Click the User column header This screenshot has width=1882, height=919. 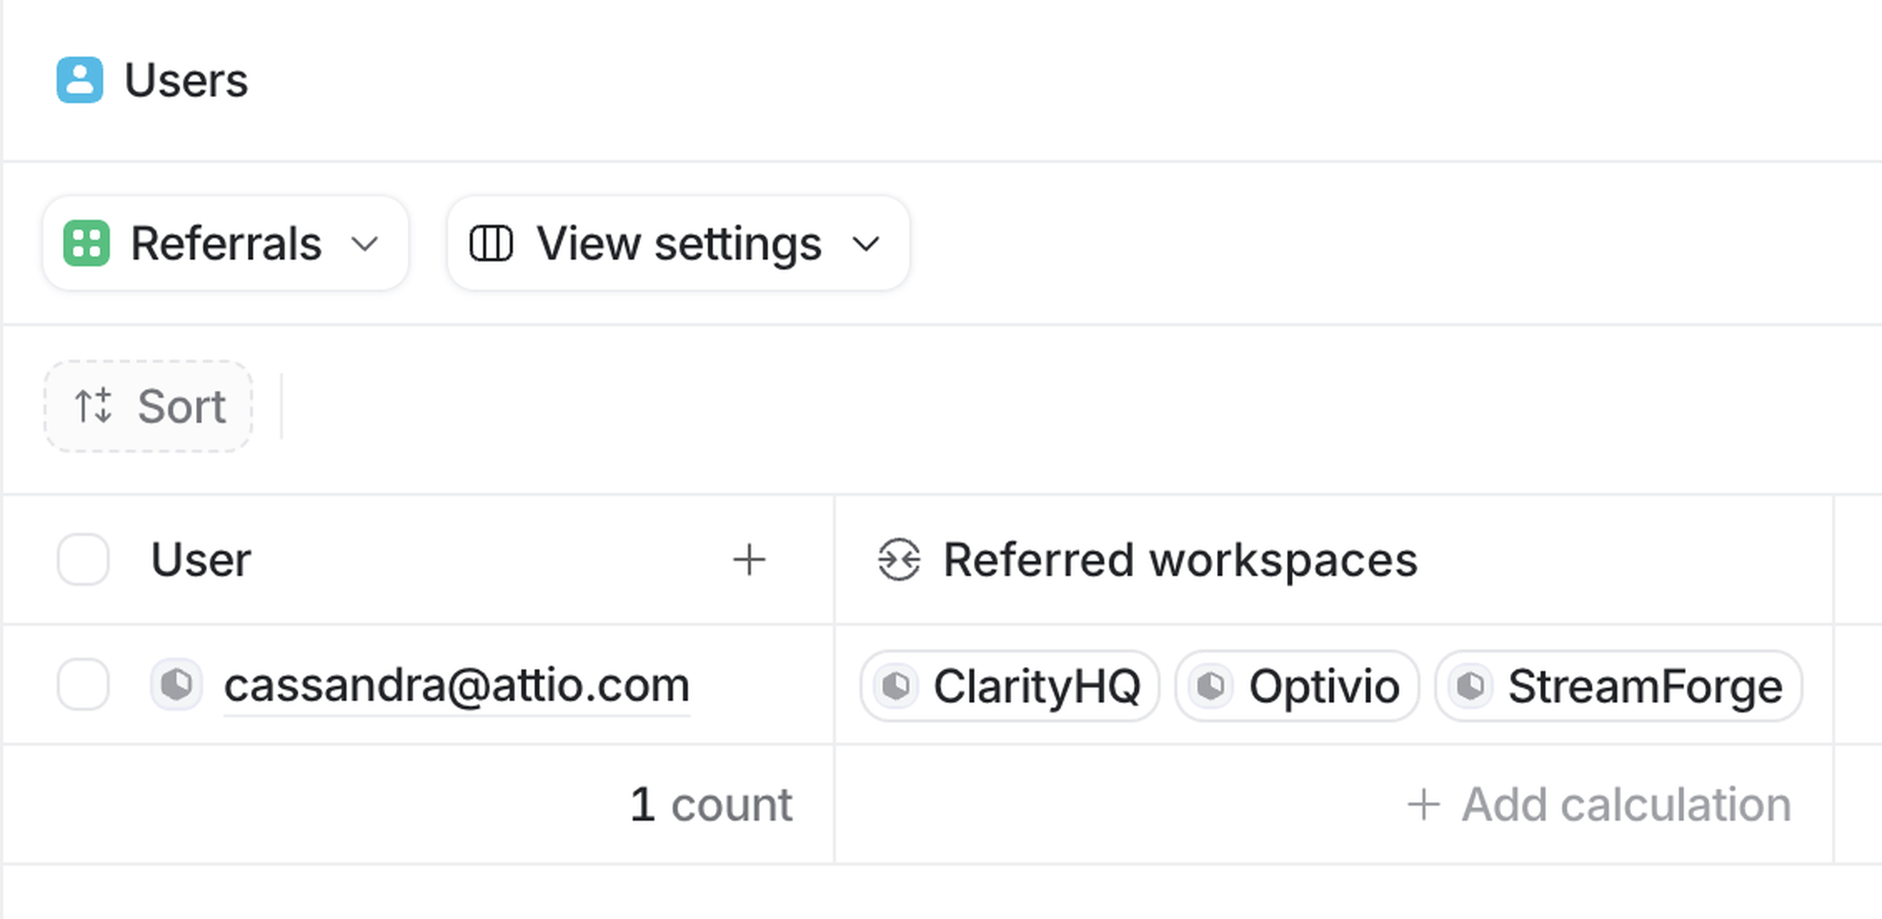click(x=201, y=560)
